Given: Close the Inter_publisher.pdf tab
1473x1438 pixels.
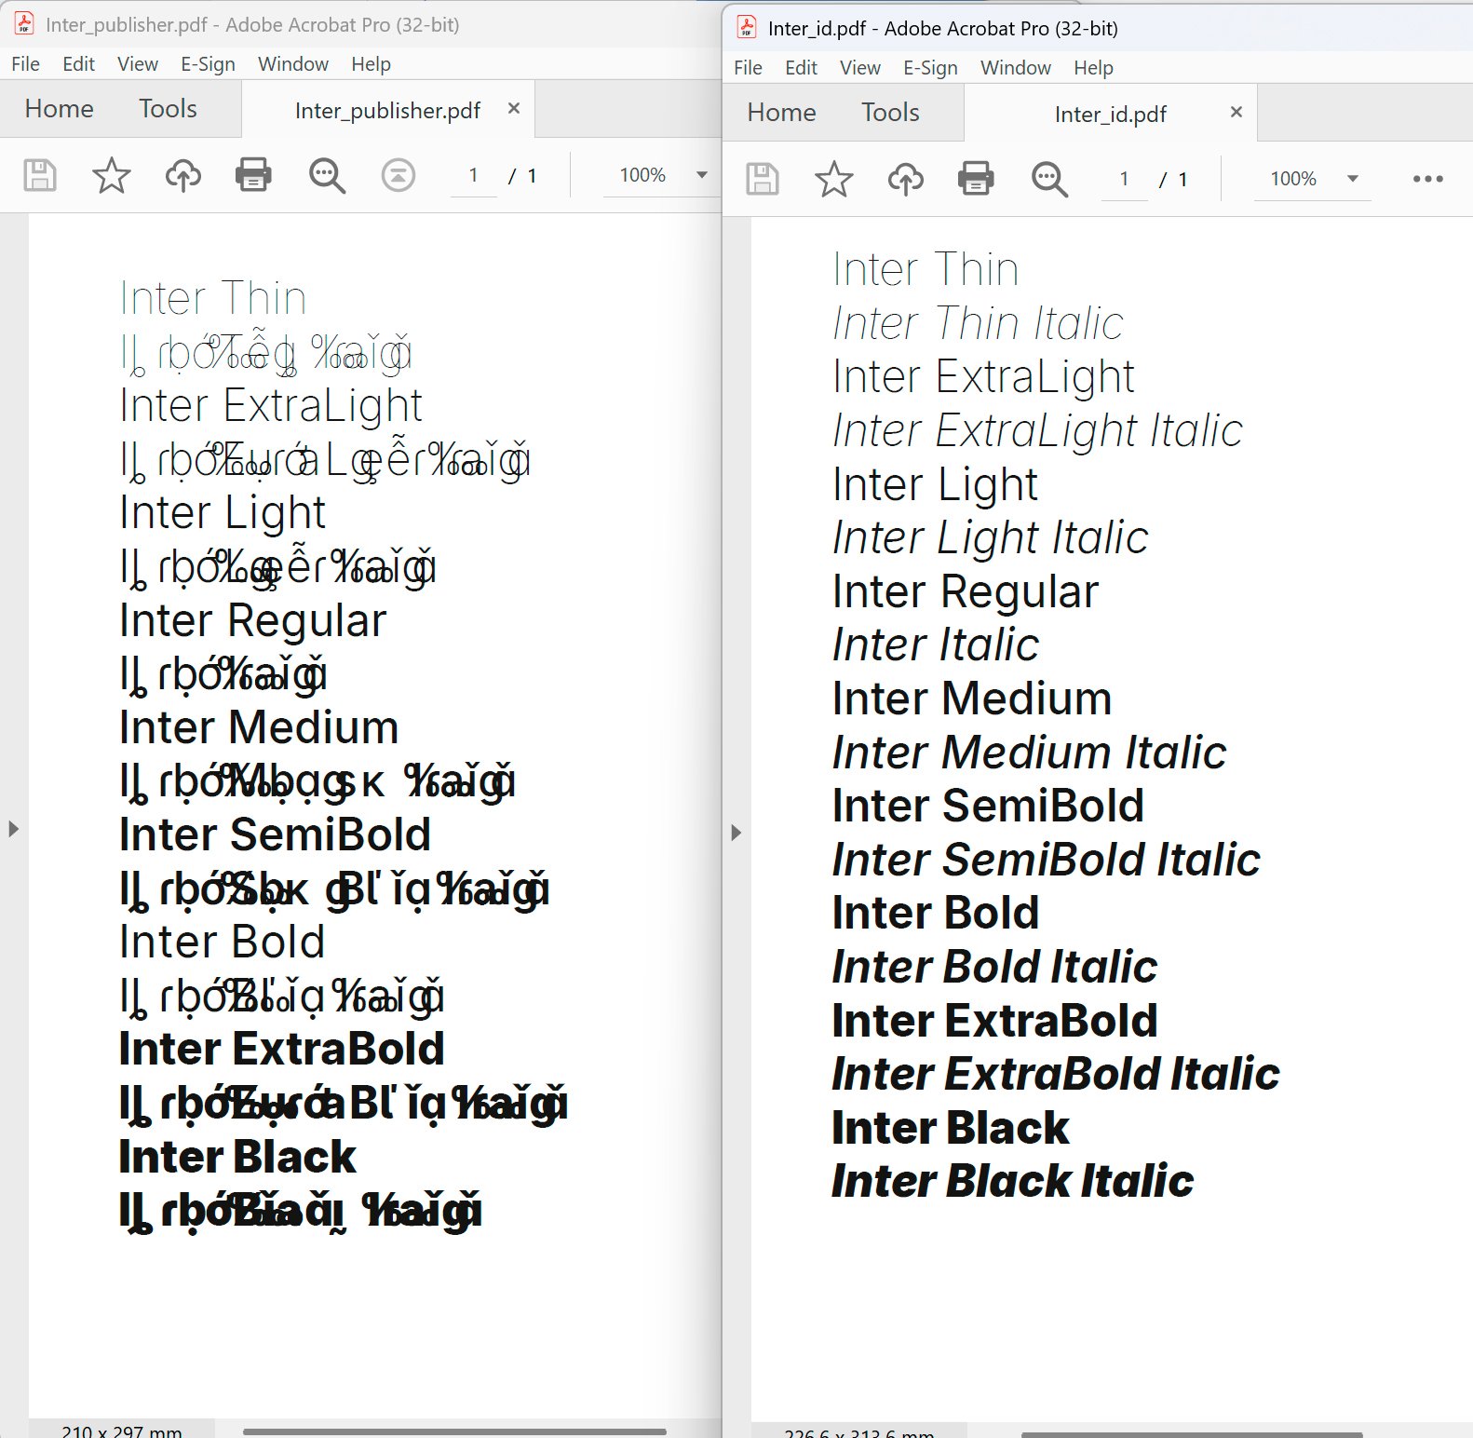Looking at the screenshot, I should click(x=513, y=108).
